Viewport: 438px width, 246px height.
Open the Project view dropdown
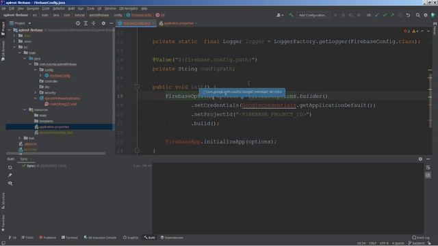click(20, 23)
